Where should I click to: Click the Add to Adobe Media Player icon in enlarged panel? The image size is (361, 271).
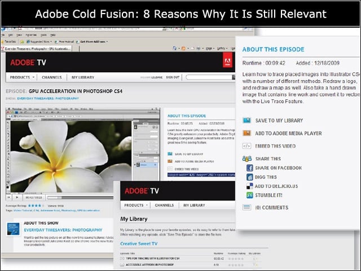click(247, 133)
